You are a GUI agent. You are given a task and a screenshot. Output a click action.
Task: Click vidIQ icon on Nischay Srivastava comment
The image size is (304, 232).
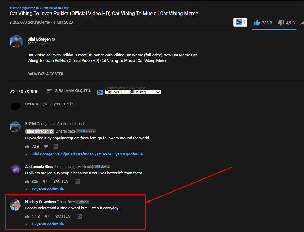pos(79,216)
